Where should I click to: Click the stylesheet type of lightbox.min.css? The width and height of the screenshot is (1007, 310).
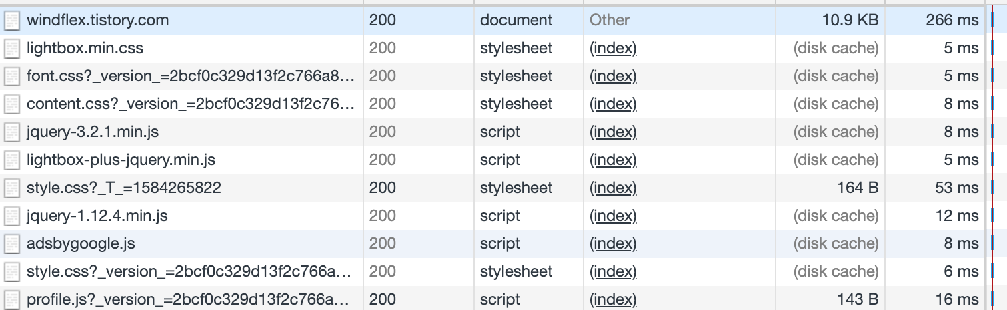(x=516, y=49)
